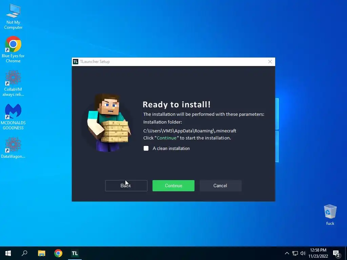Viewport: 347px width, 260px height.
Task: Select the recycle bin named fuck
Action: pyautogui.click(x=330, y=215)
